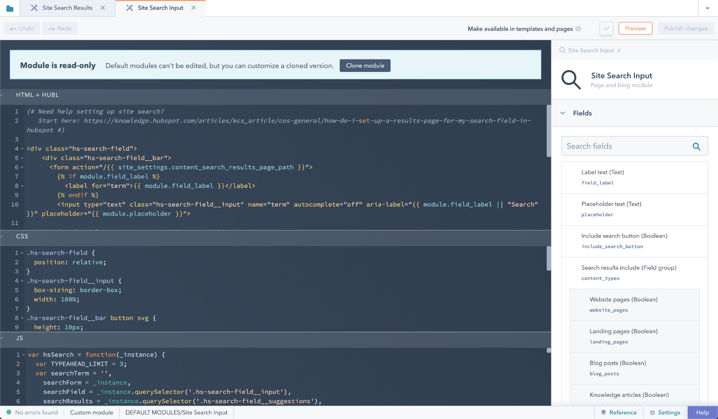The height and width of the screenshot is (419, 718).
Task: Enable the 'Make available in templates and pages' checkbox
Action: pos(606,28)
